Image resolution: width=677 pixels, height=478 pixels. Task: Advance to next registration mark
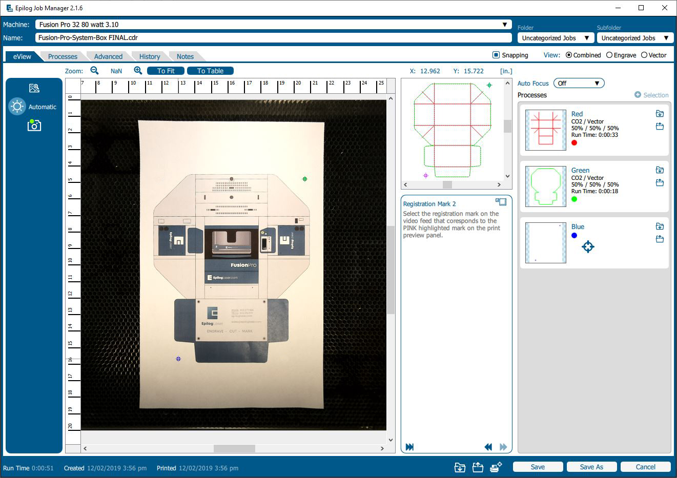[503, 447]
